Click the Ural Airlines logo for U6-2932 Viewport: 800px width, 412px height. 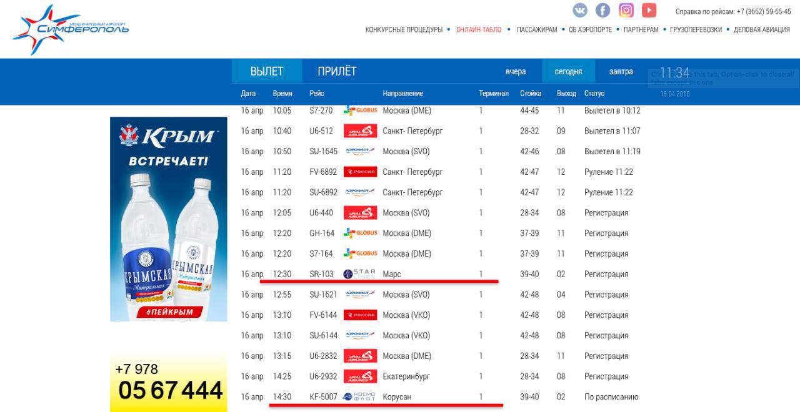pyautogui.click(x=361, y=376)
